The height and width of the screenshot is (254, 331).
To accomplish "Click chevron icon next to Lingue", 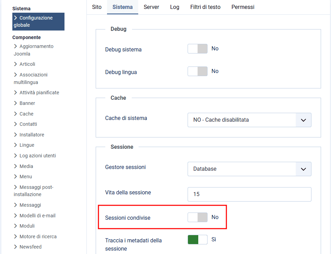I will point(15,145).
